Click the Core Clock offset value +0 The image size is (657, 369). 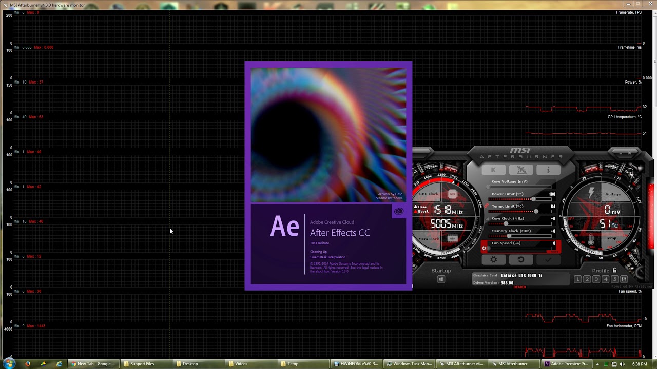553,219
